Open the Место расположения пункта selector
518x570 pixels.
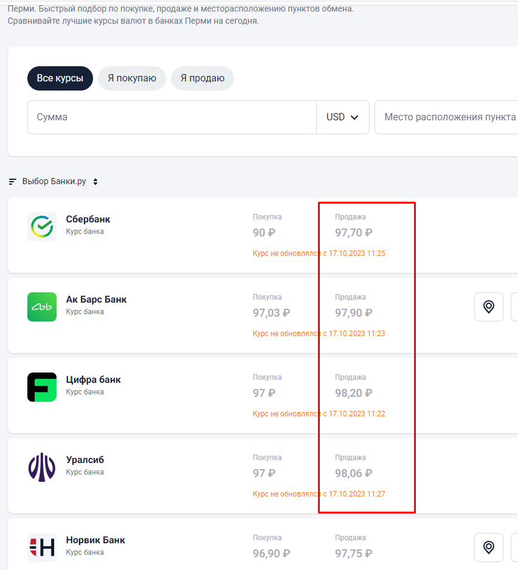[x=446, y=117]
